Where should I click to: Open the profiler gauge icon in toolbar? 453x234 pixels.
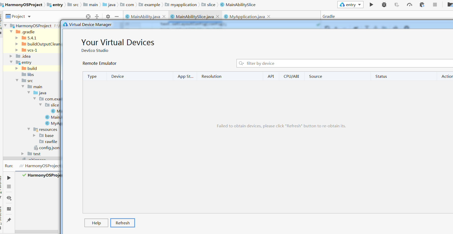(x=409, y=5)
